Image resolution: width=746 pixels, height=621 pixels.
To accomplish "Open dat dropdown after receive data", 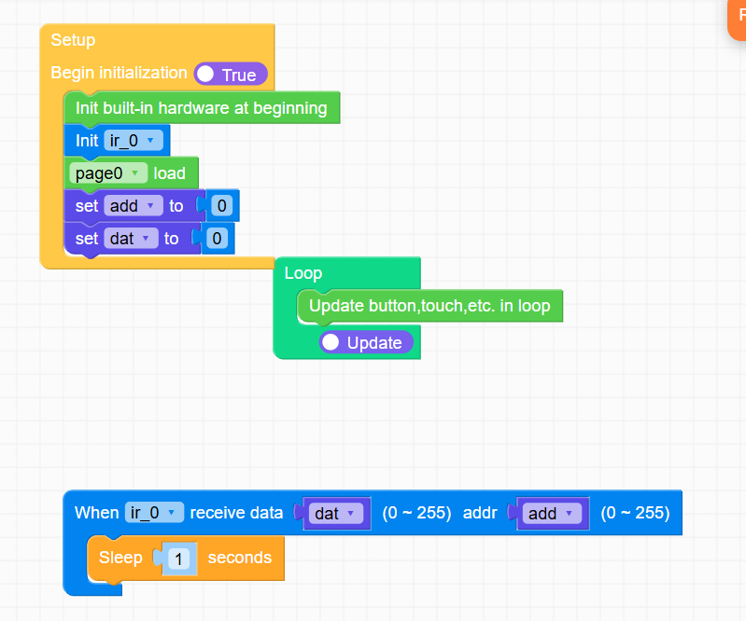I will (x=336, y=514).
